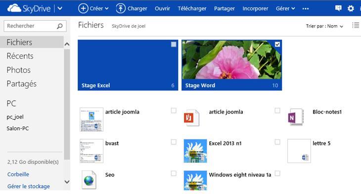The image size is (361, 194).
Task: Open the Gérer dropdown menu
Action: click(285, 8)
